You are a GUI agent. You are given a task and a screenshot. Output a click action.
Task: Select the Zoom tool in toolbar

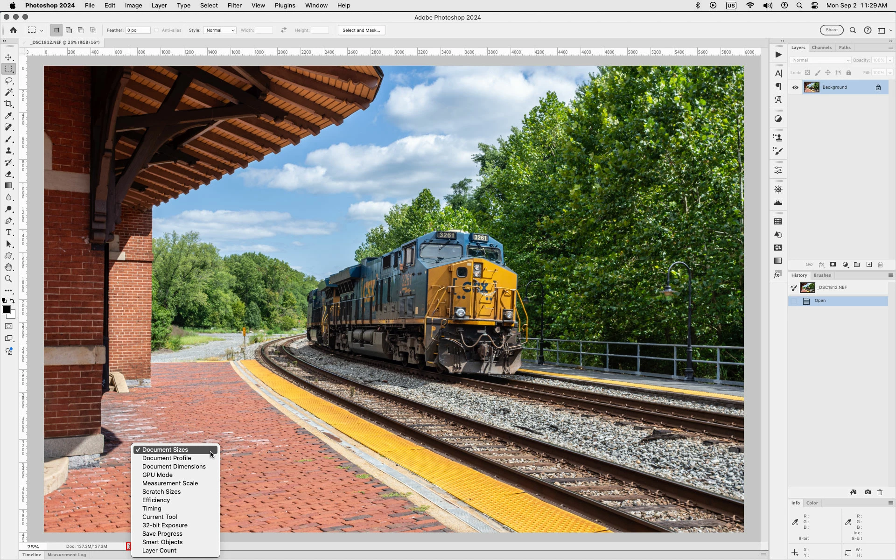(x=8, y=279)
